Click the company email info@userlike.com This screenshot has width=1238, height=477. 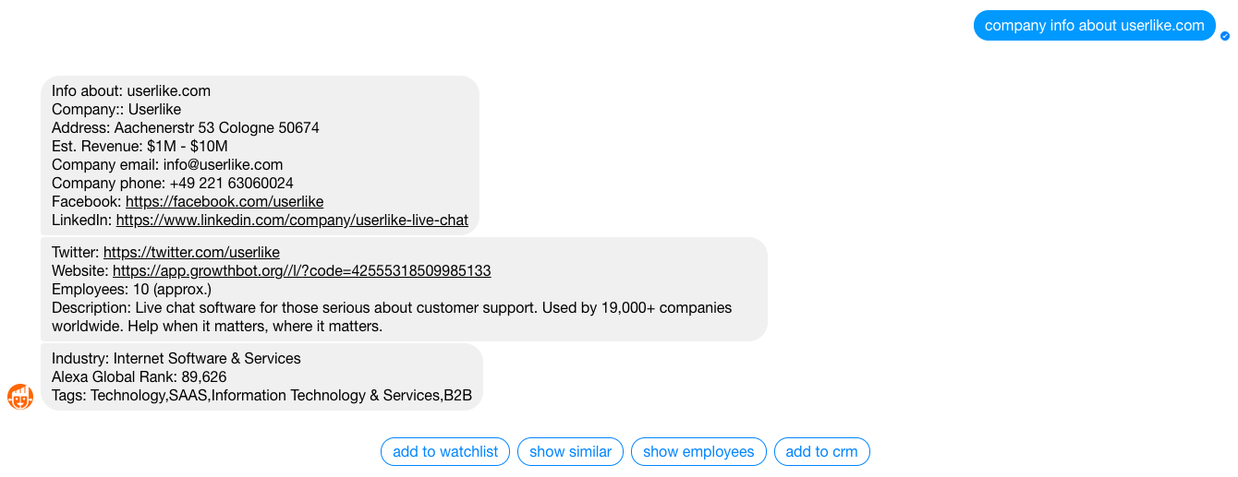point(223,164)
